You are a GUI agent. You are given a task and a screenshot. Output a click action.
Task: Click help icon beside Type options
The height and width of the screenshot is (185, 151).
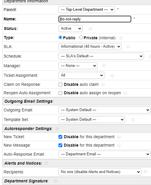coord(121,38)
